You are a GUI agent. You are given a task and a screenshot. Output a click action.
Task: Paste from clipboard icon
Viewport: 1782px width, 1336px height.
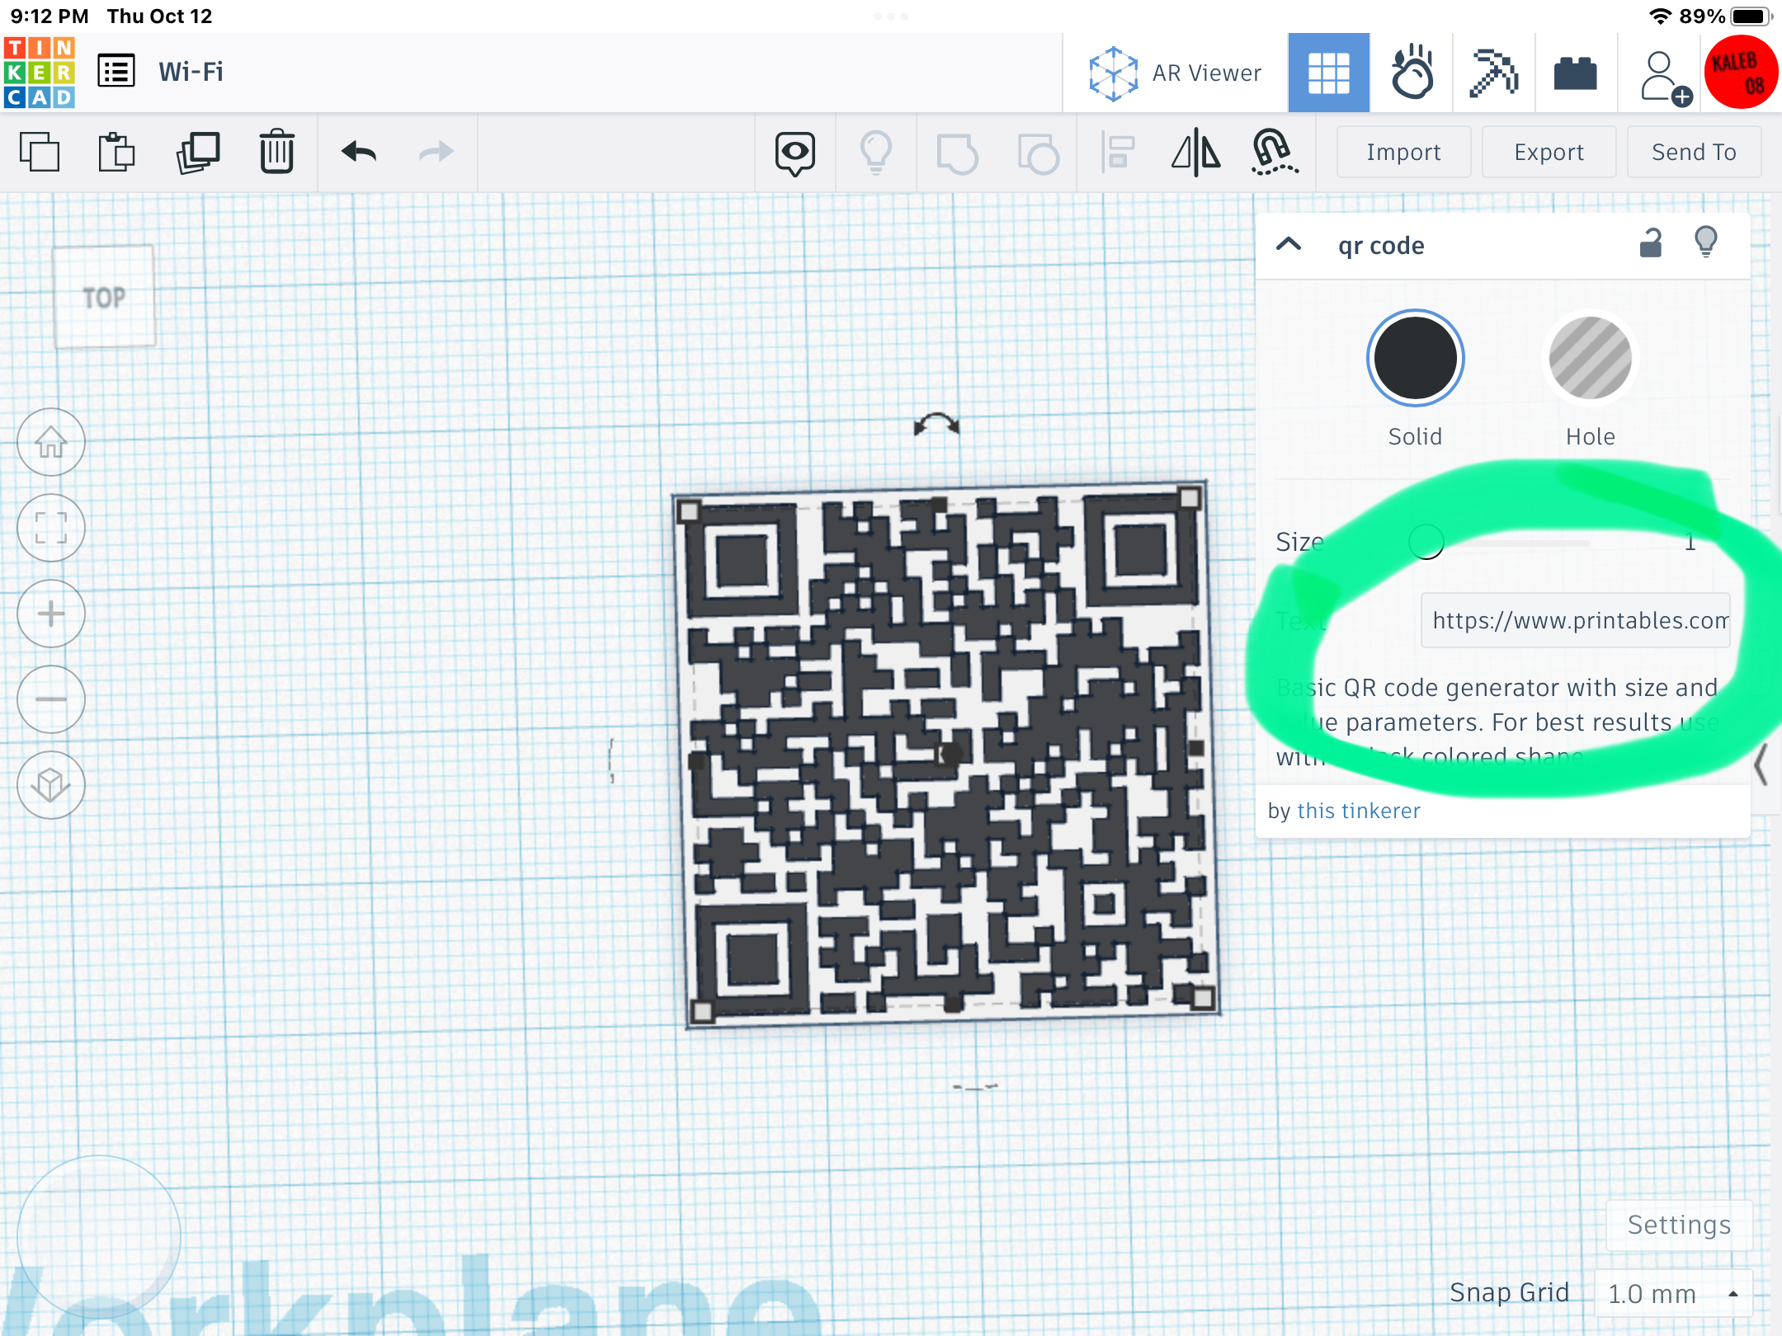click(116, 152)
